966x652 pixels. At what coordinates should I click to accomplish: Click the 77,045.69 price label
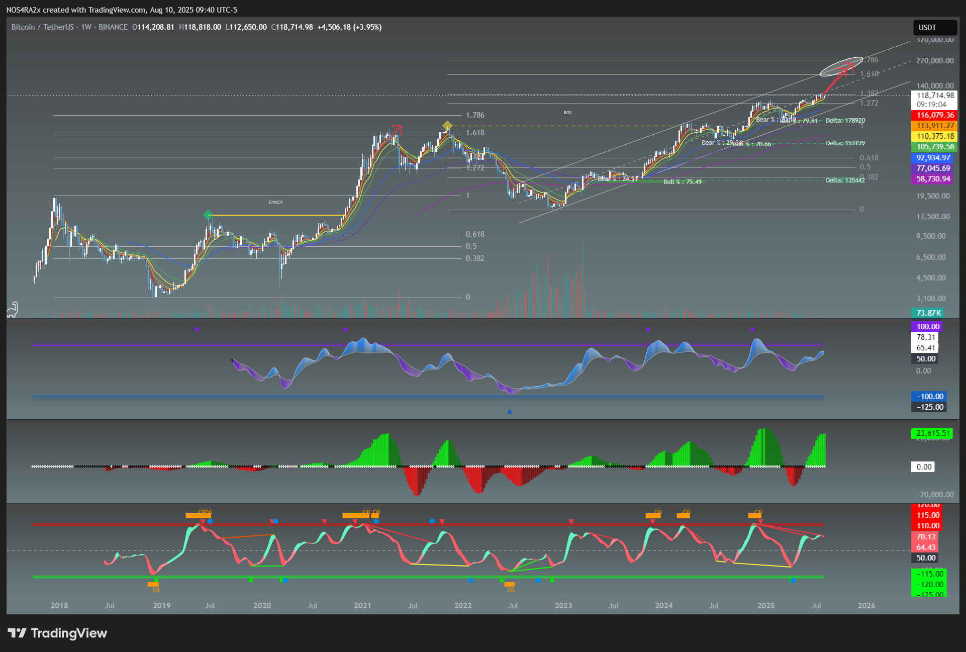(933, 168)
